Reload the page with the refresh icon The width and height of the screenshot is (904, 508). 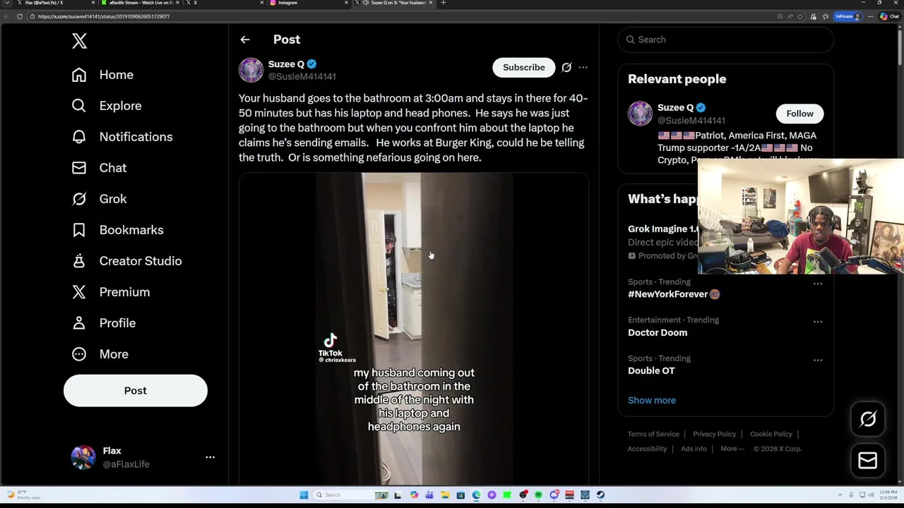click(20, 16)
